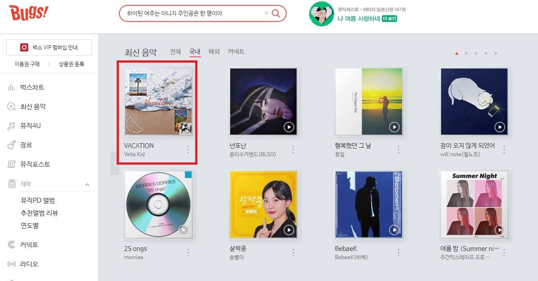
Task: Select the 커넥트 tab in 최신 음악
Action: pyautogui.click(x=236, y=52)
